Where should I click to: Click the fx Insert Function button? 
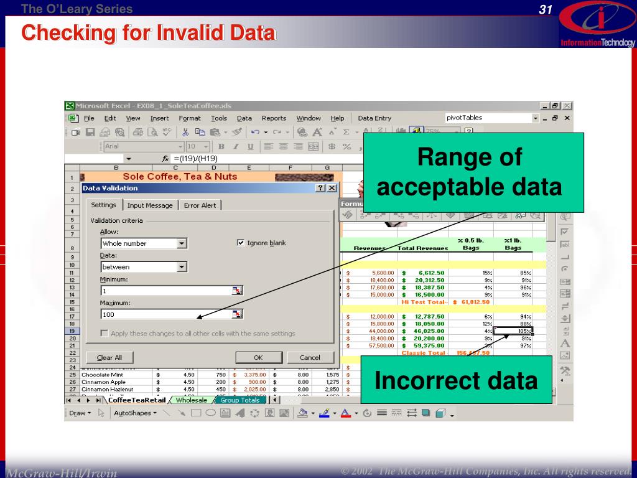point(165,159)
